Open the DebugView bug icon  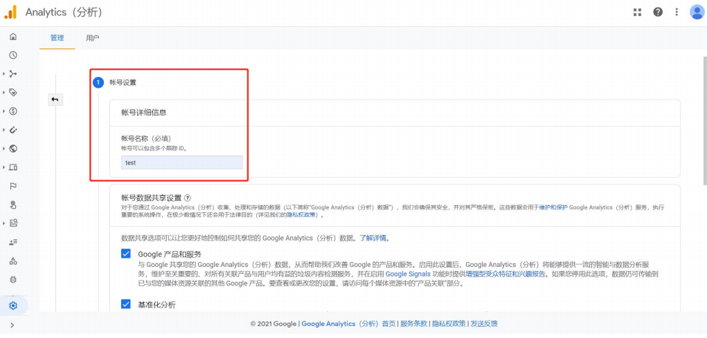point(13,279)
